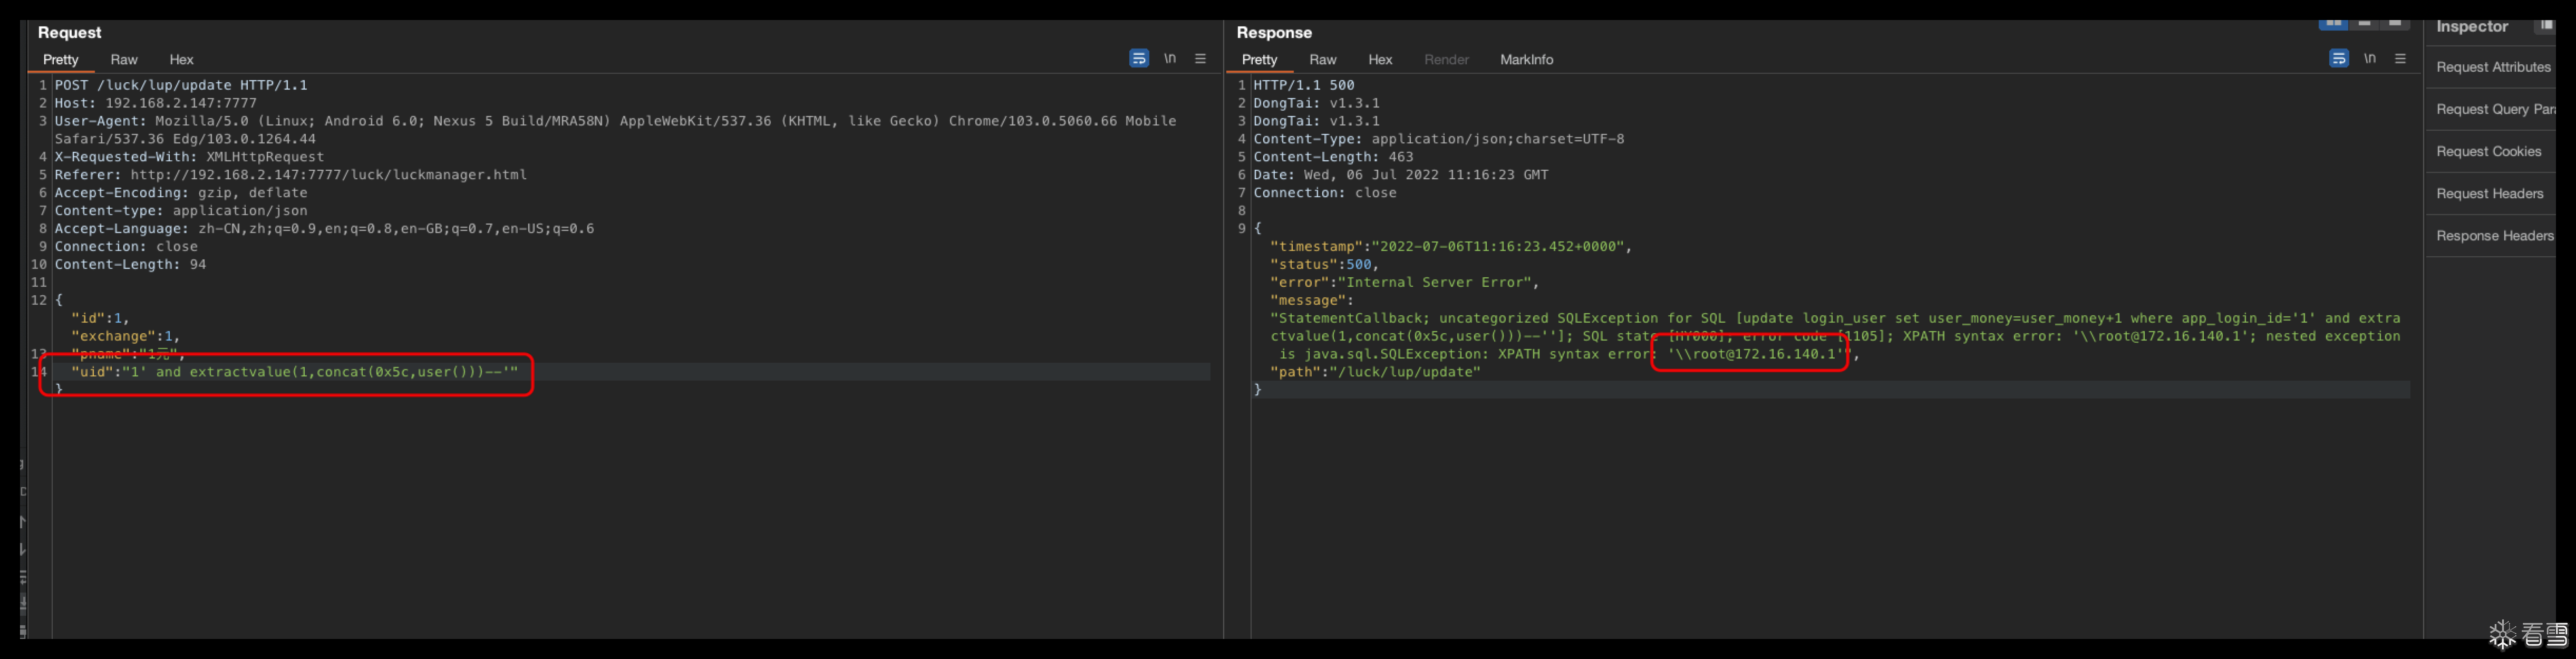This screenshot has height=659, width=2576.
Task: Click the Content-Length: 463 line
Action: tap(1333, 157)
